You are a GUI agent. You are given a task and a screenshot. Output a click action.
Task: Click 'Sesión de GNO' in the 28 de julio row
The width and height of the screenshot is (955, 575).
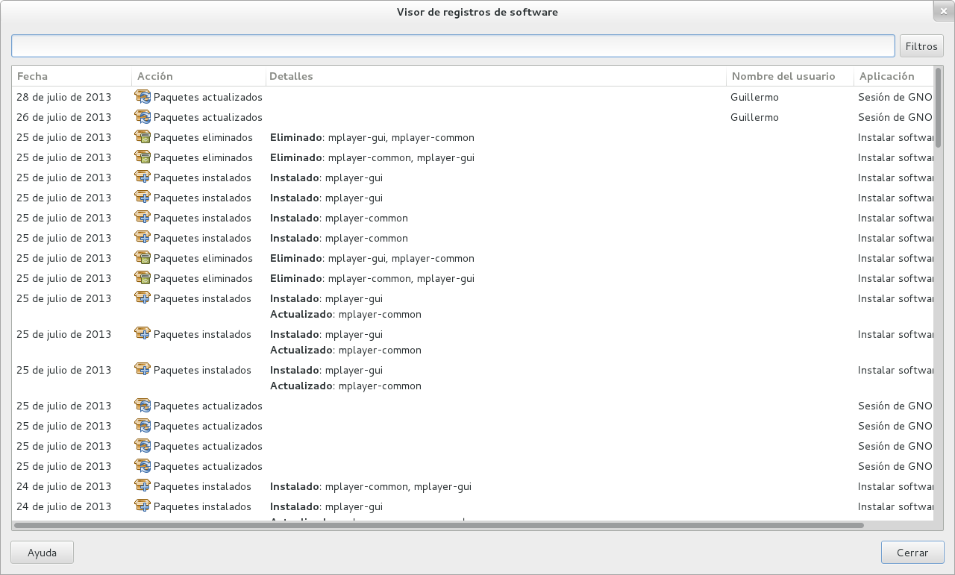click(895, 97)
